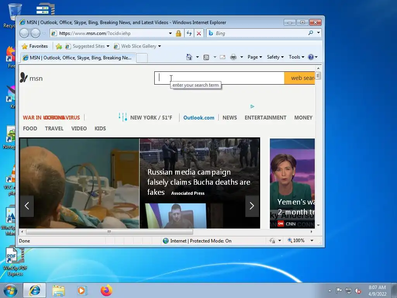Open the NEWS section

point(230,118)
